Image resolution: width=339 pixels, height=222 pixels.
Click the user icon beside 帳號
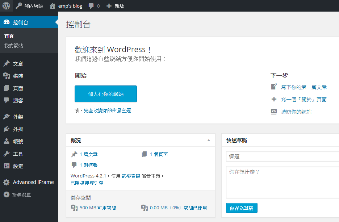tap(7, 141)
